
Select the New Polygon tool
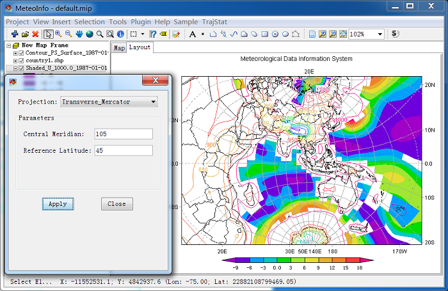244,35
